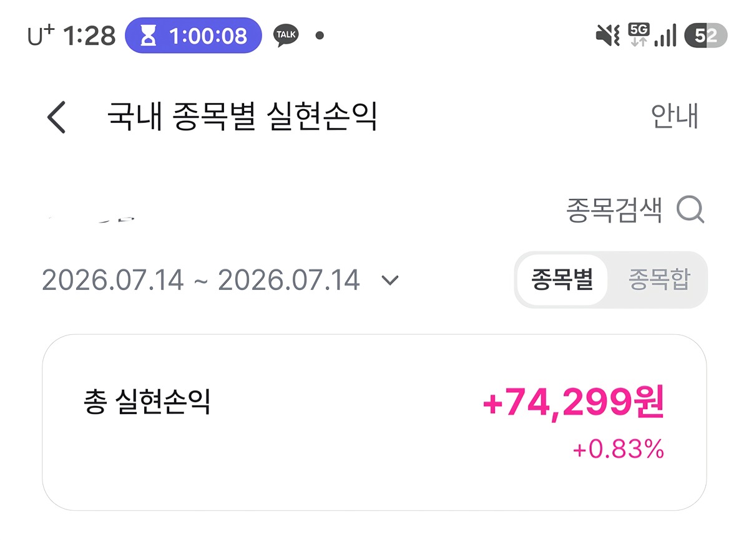Open the 2026.07.14 ~ 2026.07.14 date selector
Image resolution: width=749 pixels, height=540 pixels.
[x=220, y=281]
